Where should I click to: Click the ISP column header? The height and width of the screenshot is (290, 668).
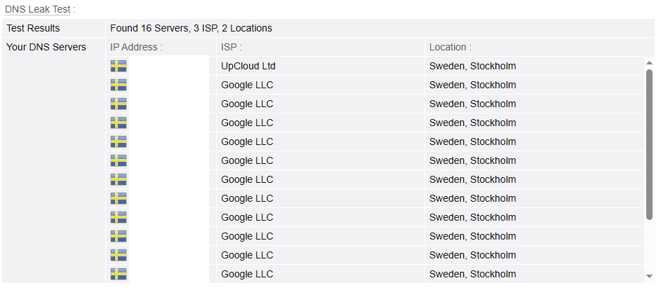232,47
